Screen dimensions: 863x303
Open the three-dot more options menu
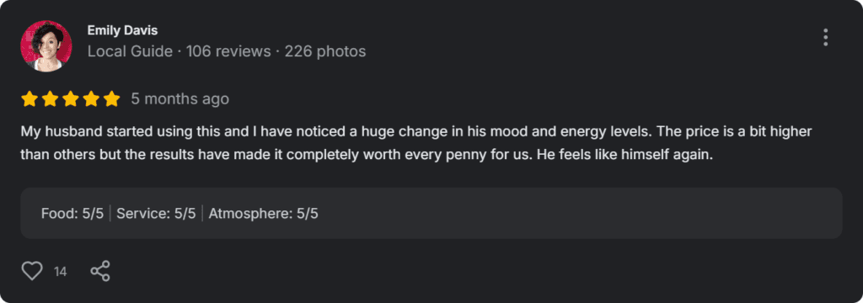point(825,37)
